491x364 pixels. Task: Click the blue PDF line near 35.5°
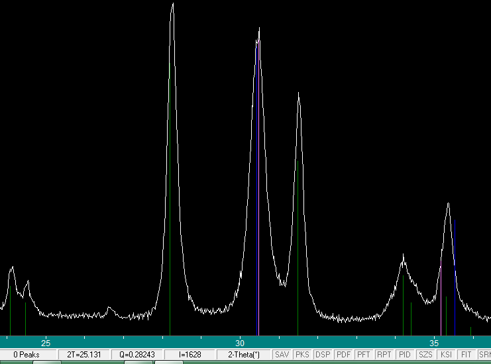tap(455, 278)
